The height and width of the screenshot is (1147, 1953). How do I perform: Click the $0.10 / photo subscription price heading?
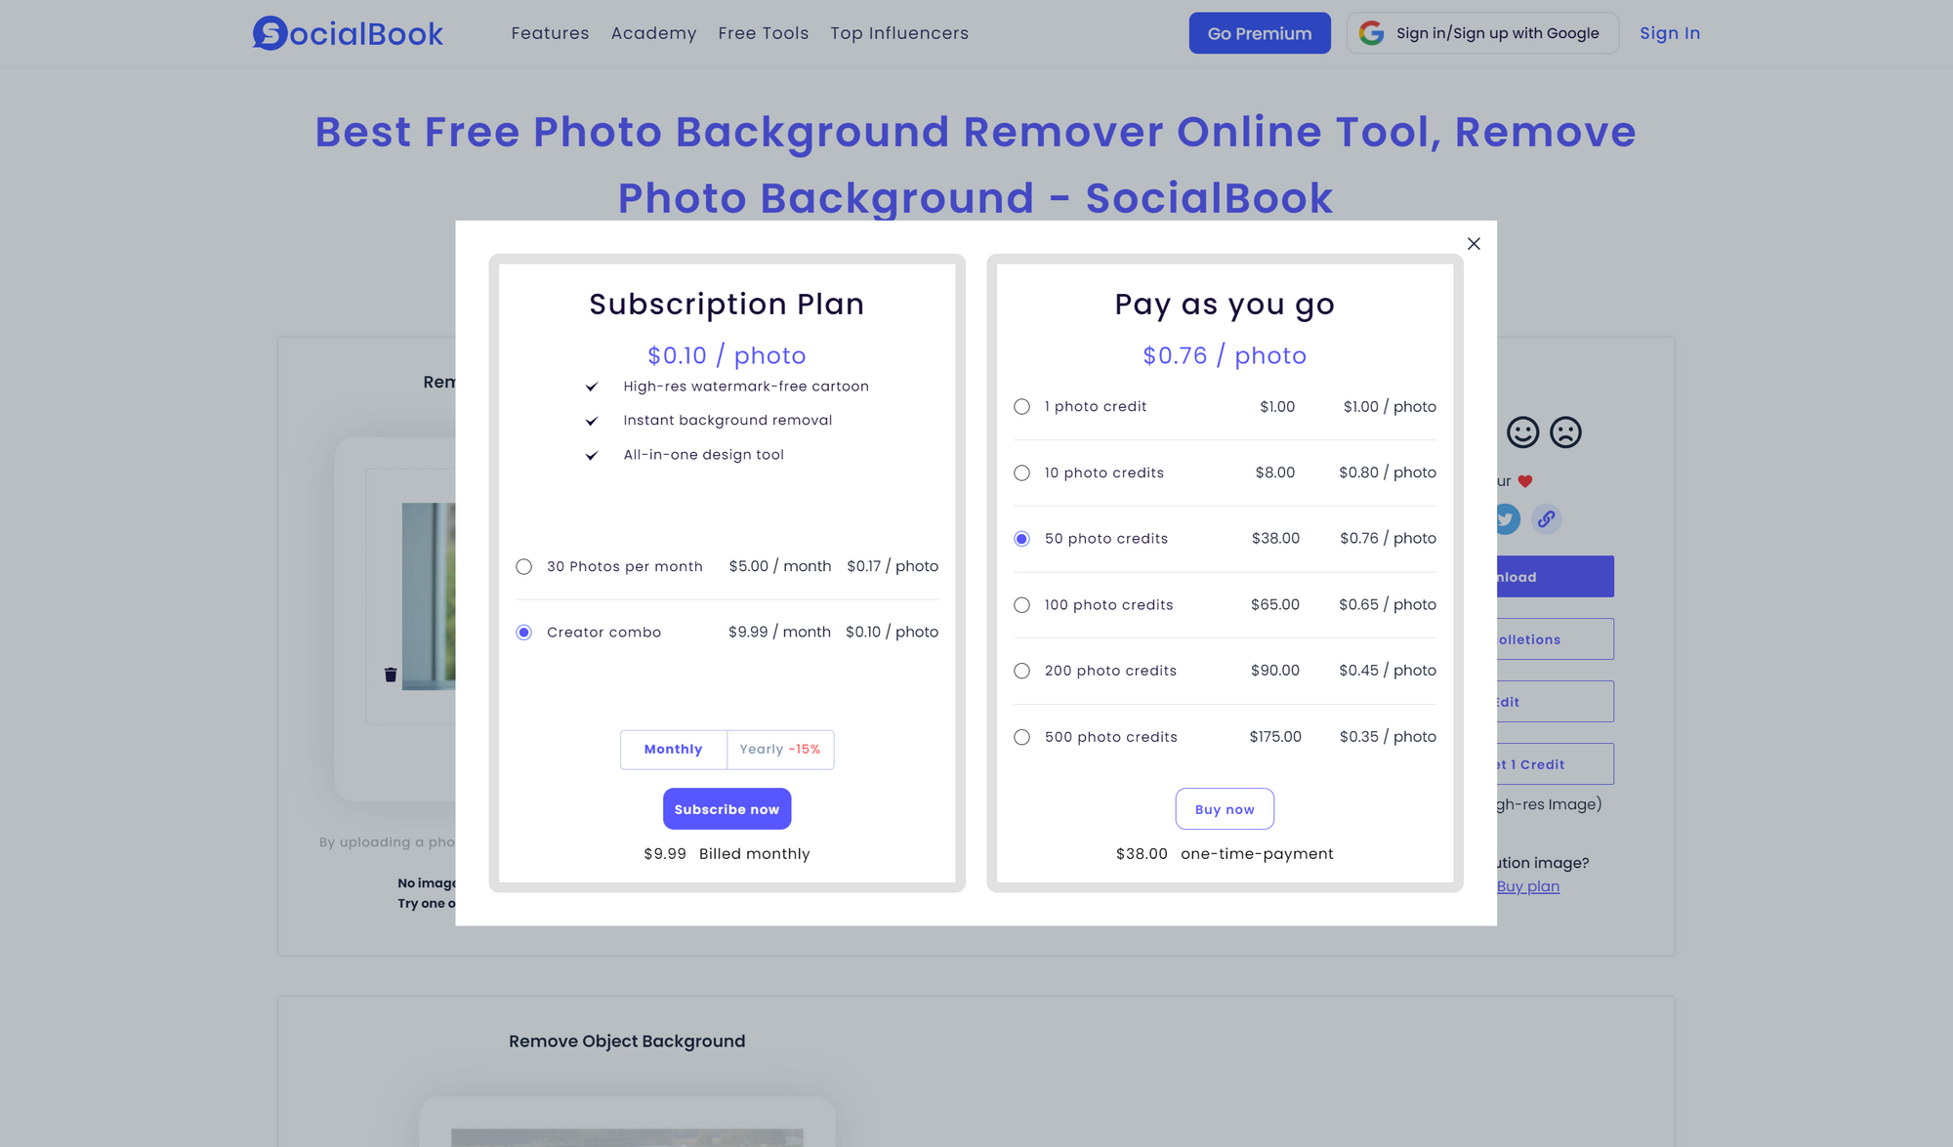tap(727, 355)
